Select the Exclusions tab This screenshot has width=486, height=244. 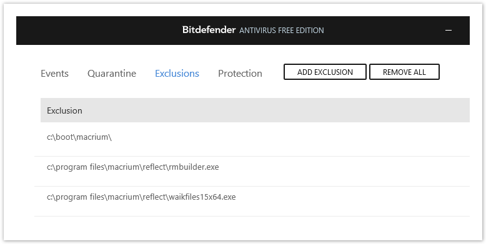click(177, 74)
